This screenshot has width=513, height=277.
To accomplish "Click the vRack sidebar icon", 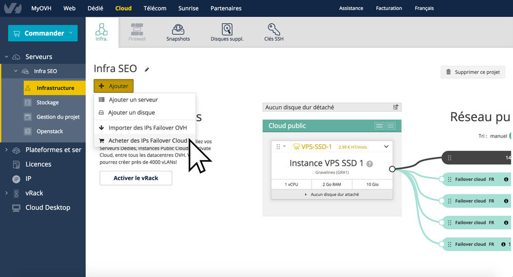I will (x=16, y=193).
